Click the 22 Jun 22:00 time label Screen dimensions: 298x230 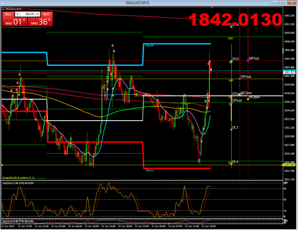(142, 226)
